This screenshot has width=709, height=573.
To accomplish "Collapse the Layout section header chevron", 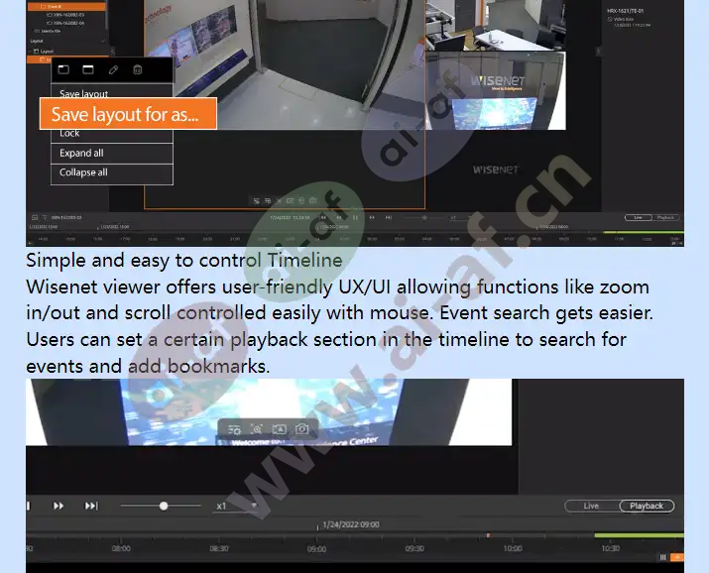I will [103, 41].
